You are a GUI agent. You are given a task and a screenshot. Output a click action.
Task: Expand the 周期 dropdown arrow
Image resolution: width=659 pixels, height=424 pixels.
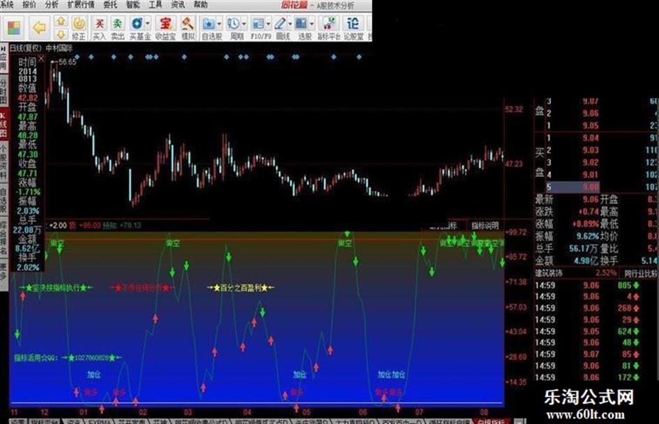point(244,24)
